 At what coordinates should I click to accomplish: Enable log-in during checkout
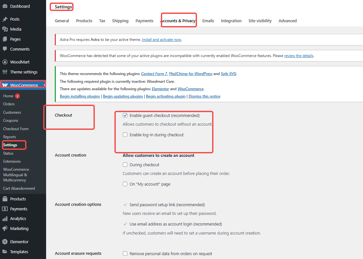coord(125,135)
